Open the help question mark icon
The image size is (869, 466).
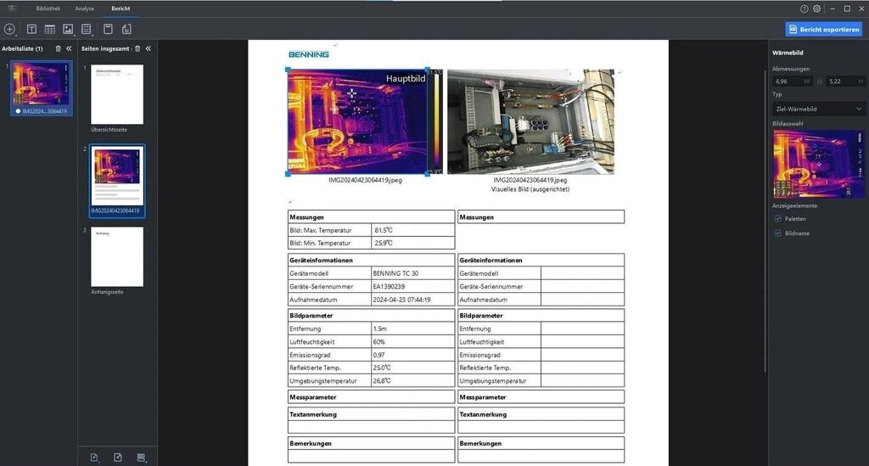tap(804, 8)
